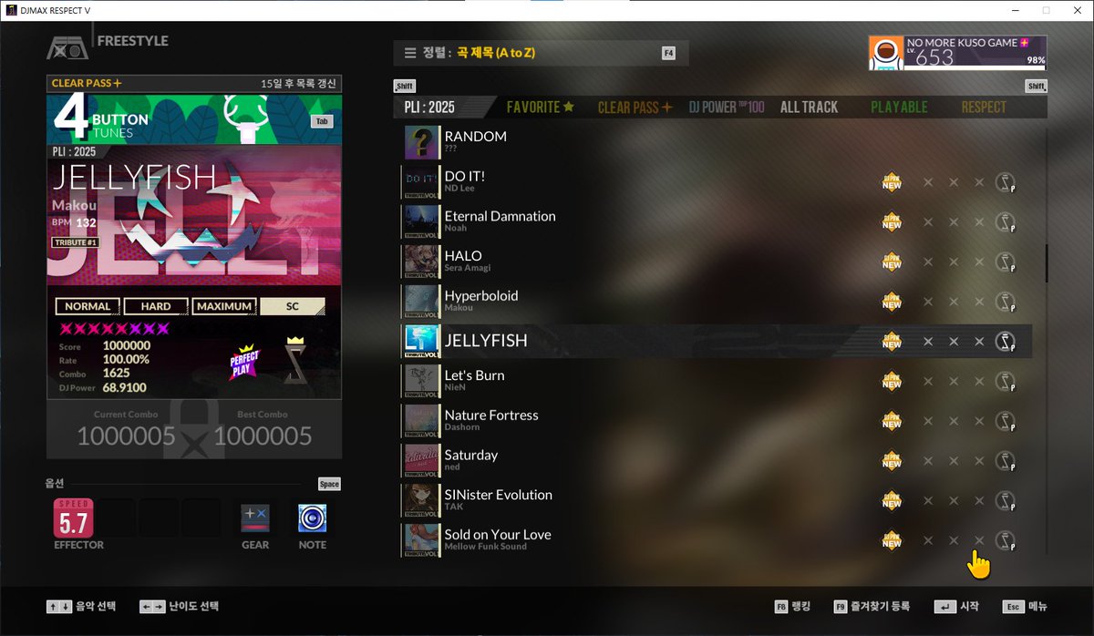Click Saturday jacket image

pyautogui.click(x=421, y=460)
